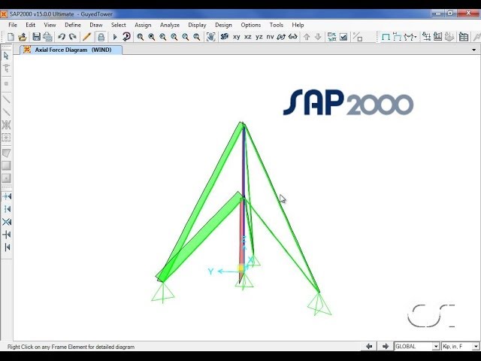Screen dimensions: 481x361
Task: Click the Show Undeformed Shape icon
Action: pos(386,37)
